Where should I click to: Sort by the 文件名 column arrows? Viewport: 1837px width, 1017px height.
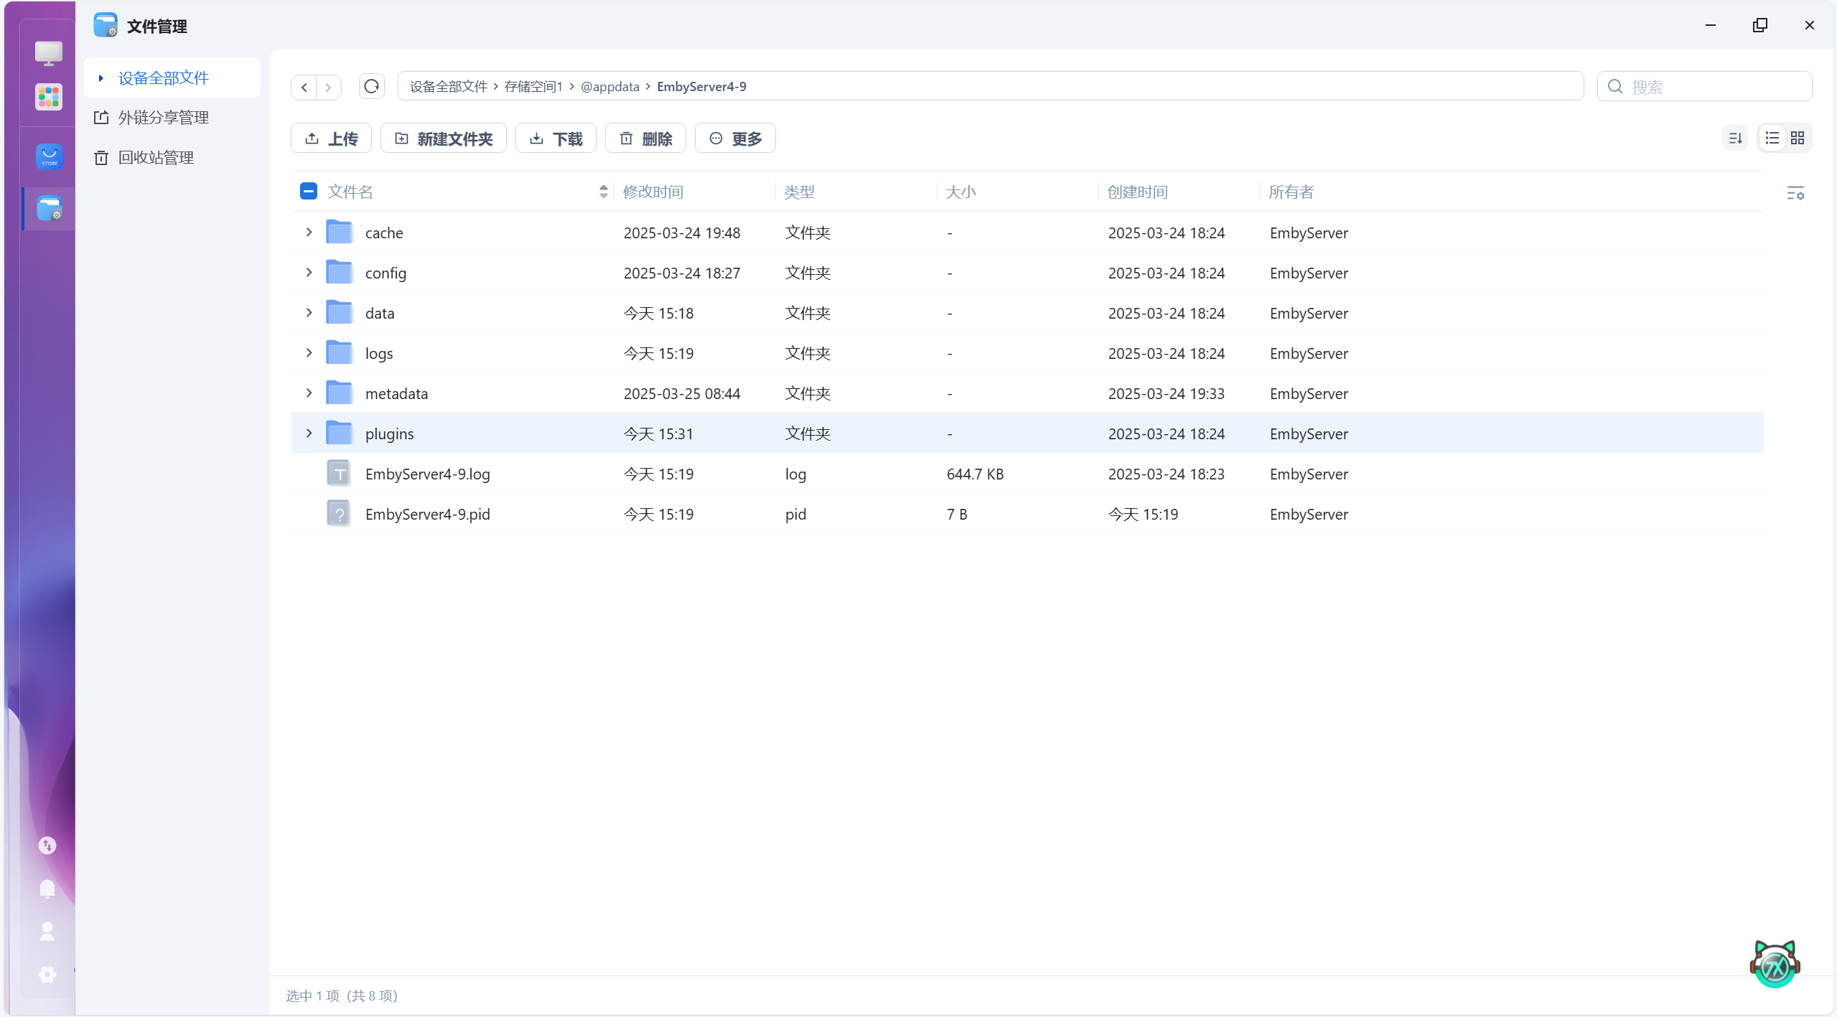(603, 192)
